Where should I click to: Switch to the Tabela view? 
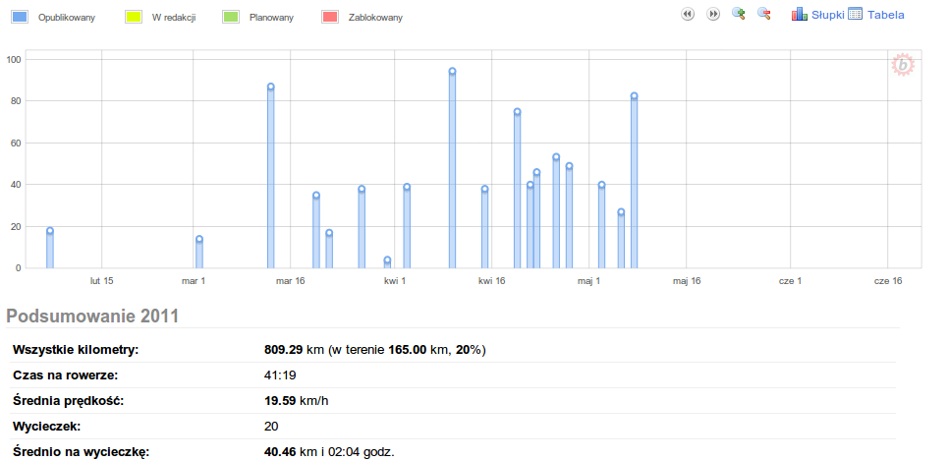885,15
